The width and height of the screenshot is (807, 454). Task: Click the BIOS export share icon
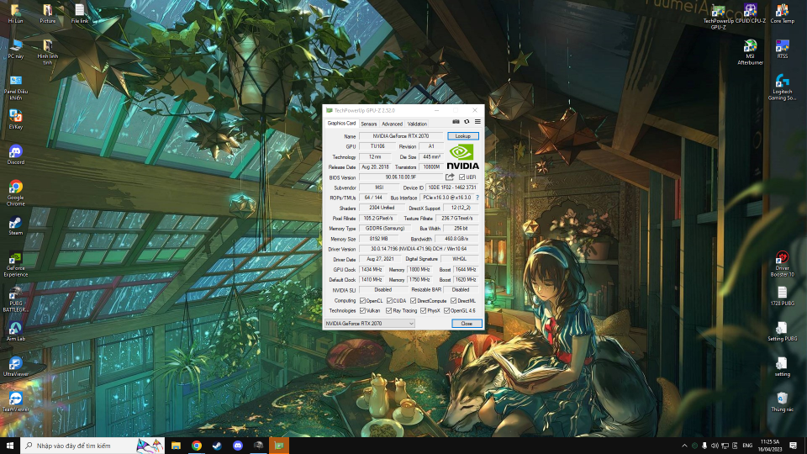coord(450,177)
